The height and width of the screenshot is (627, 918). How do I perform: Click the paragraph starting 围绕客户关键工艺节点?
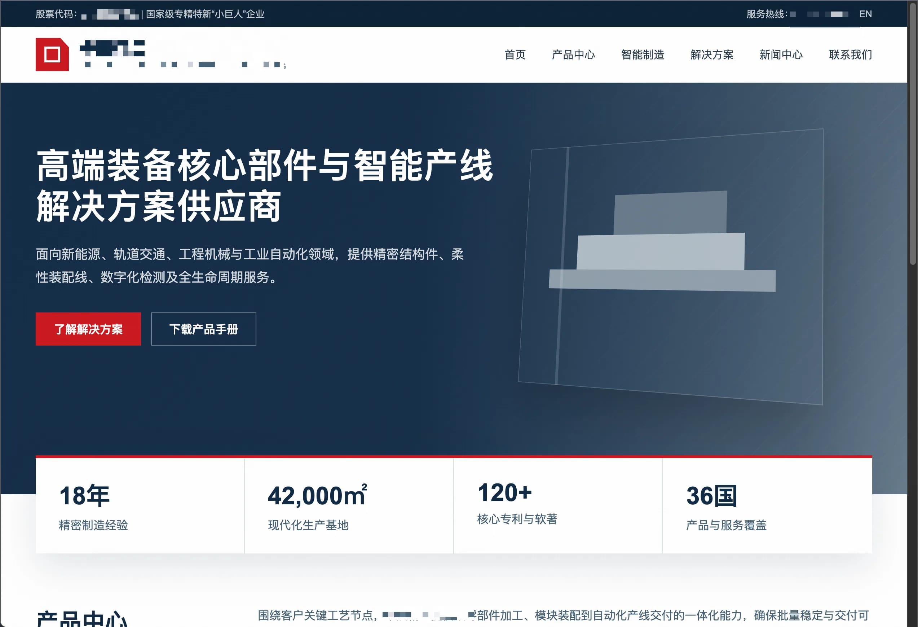click(x=564, y=615)
